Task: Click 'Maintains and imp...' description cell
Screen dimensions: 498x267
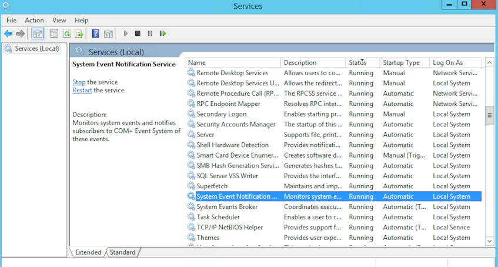Action: click(x=313, y=186)
